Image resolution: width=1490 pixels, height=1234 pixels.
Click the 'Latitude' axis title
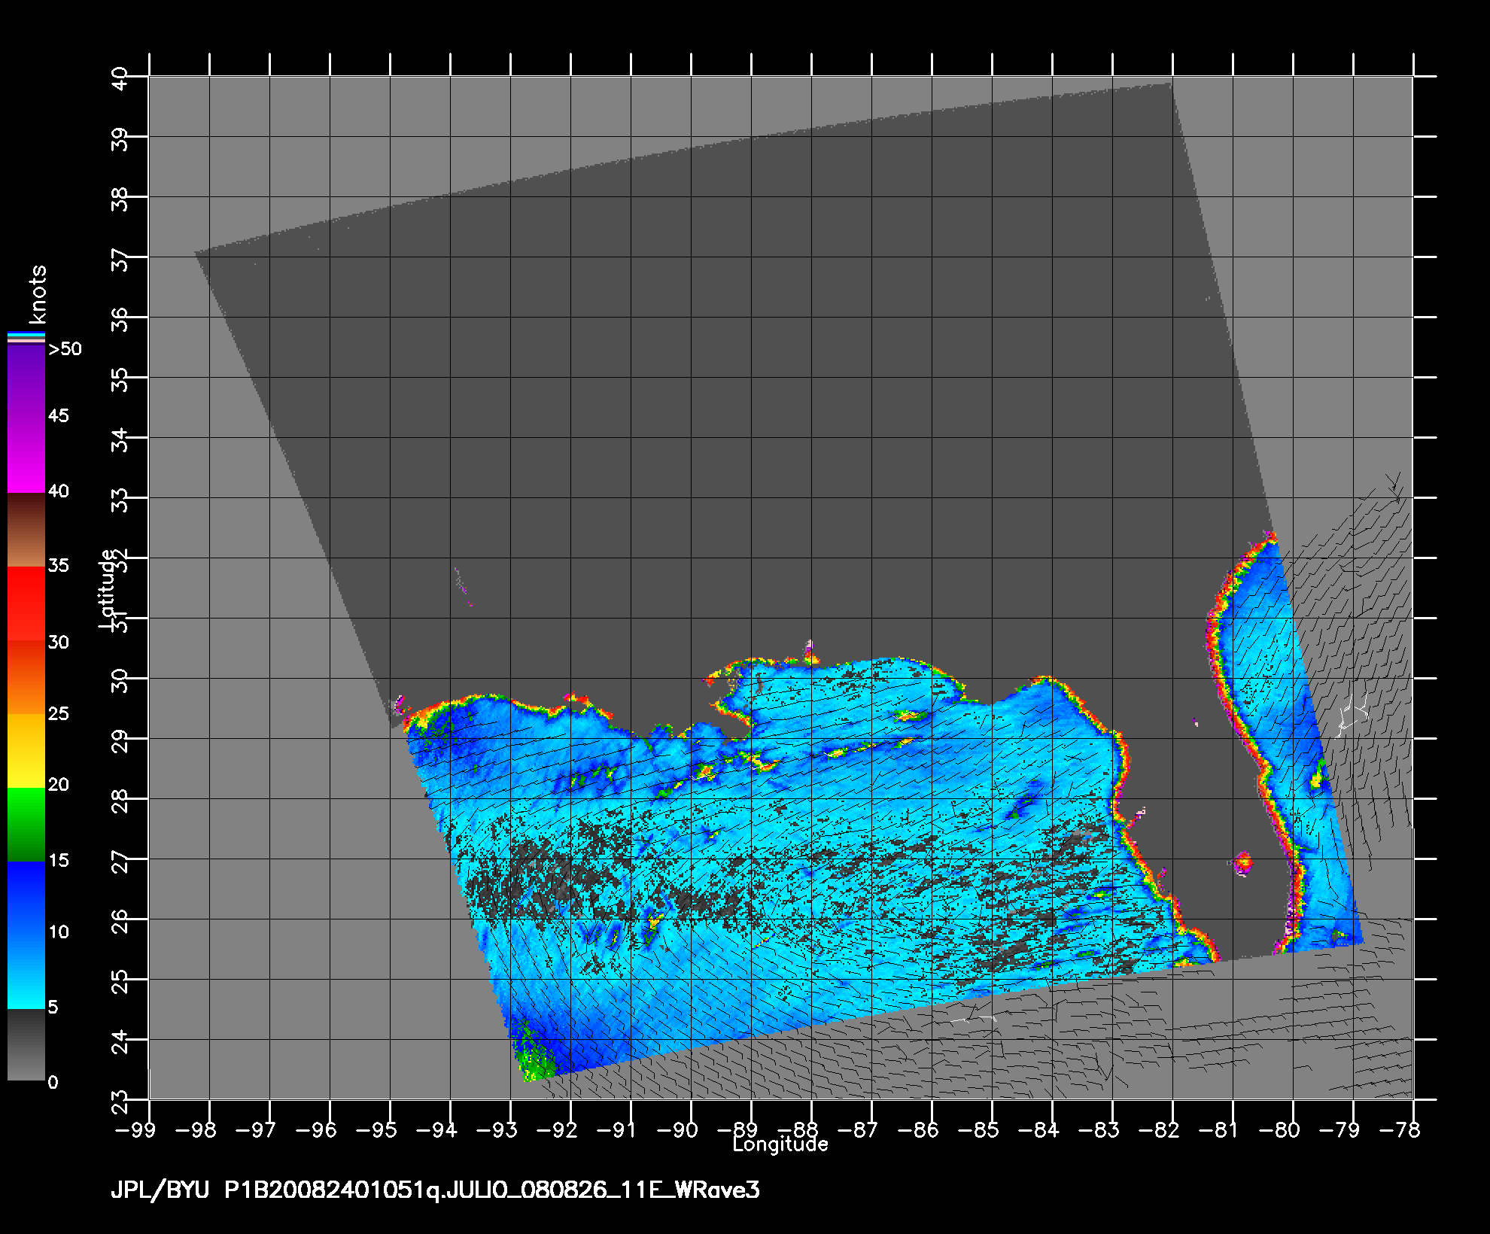pyautogui.click(x=108, y=590)
